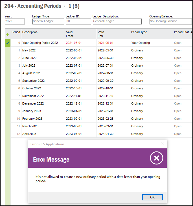The height and width of the screenshot is (206, 193).
Task: Click Valid From 2022-07-01
Action: (74, 65)
